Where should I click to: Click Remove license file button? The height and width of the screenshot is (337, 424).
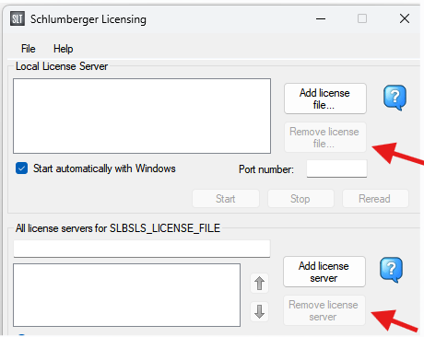coord(325,137)
